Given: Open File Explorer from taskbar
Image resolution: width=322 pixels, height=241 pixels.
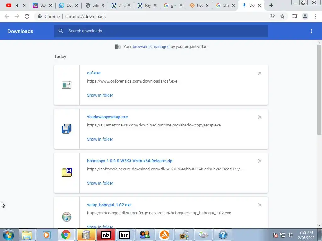Looking at the screenshot, I should (x=27, y=235).
